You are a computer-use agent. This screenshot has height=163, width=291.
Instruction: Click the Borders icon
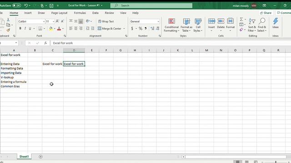(x=40, y=29)
